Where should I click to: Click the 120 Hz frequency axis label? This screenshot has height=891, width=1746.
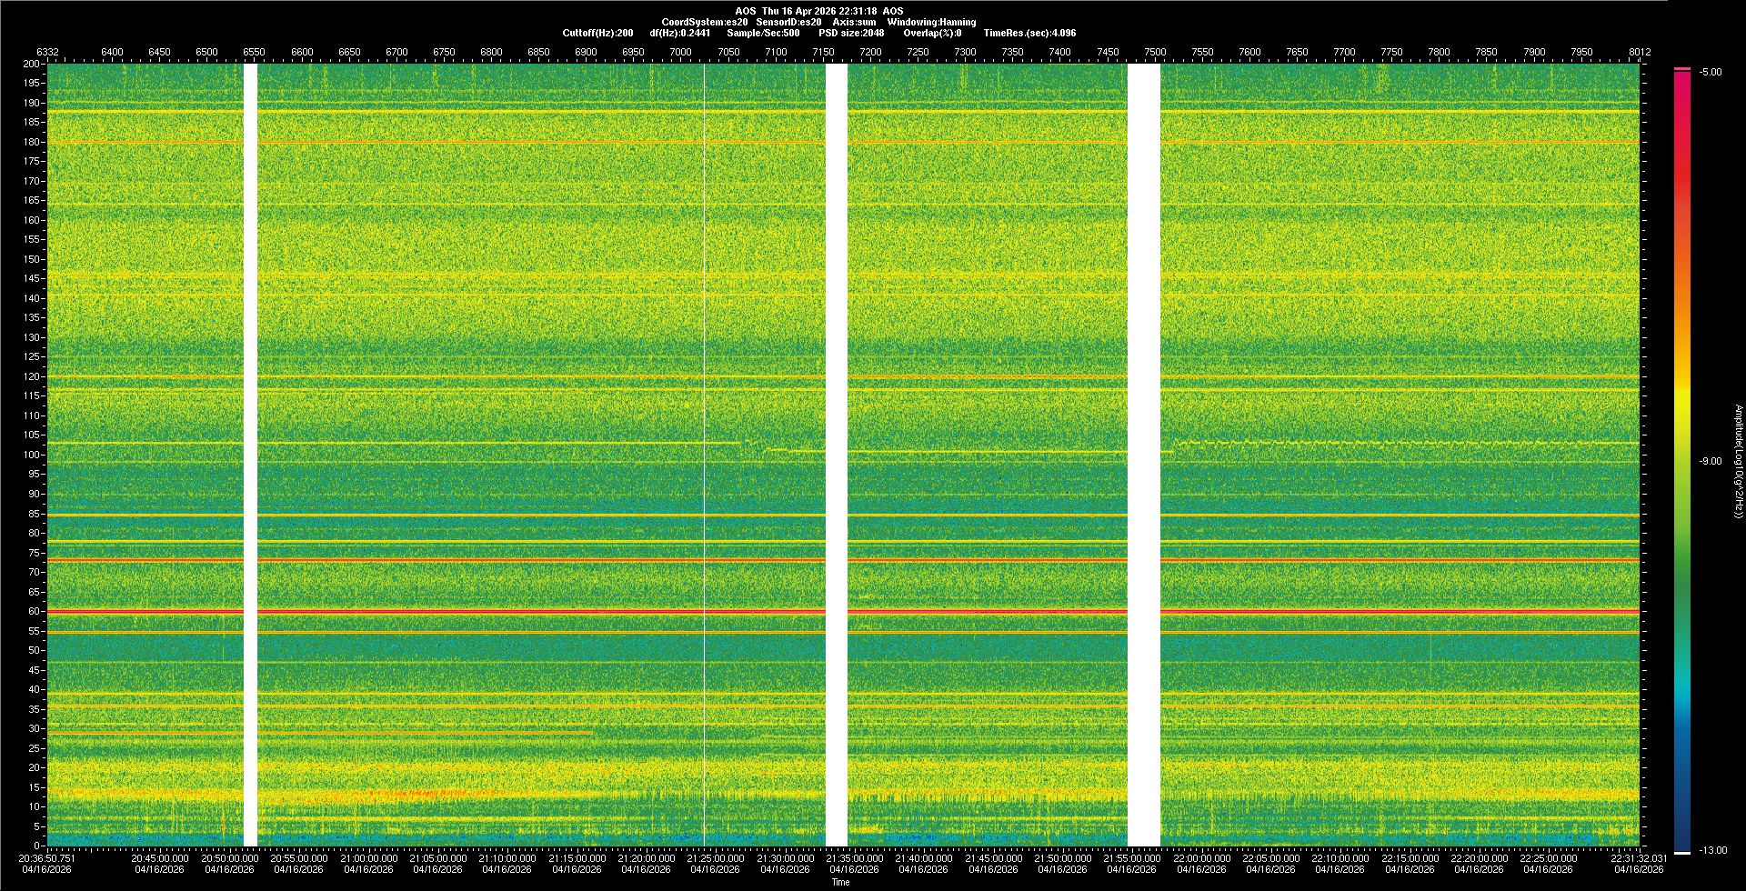(32, 376)
